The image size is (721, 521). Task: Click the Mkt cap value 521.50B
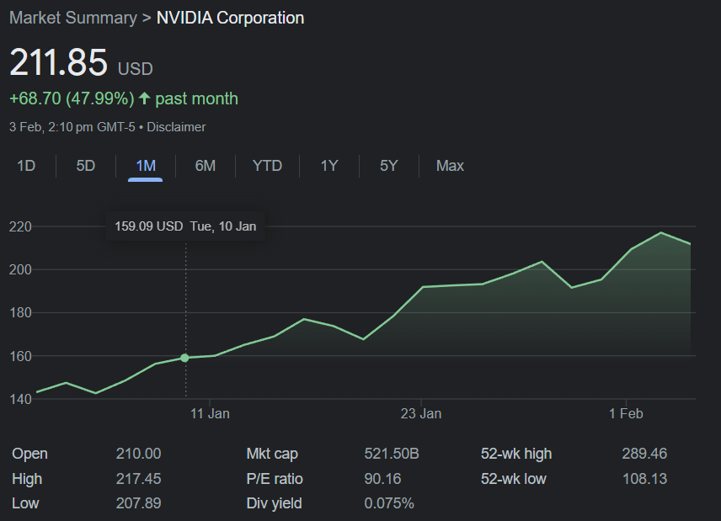click(x=392, y=455)
